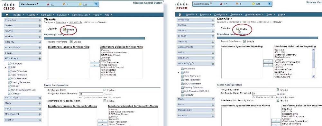Expand Alarm Summary dropdown arrow in 802.11a/n window

(96, 4)
